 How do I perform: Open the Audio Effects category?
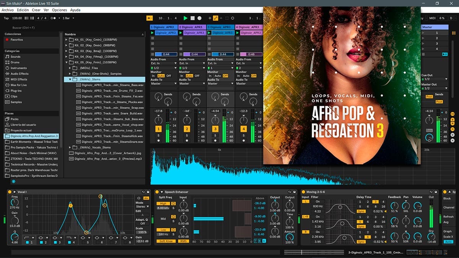pyautogui.click(x=19, y=74)
